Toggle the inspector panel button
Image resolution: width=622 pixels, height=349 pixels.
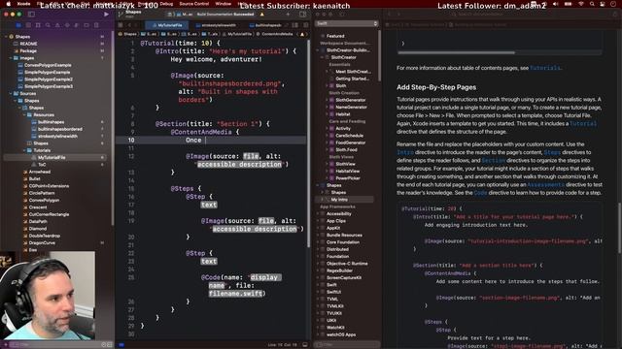point(303,15)
